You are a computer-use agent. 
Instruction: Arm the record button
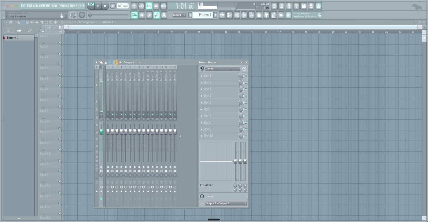click(x=113, y=6)
